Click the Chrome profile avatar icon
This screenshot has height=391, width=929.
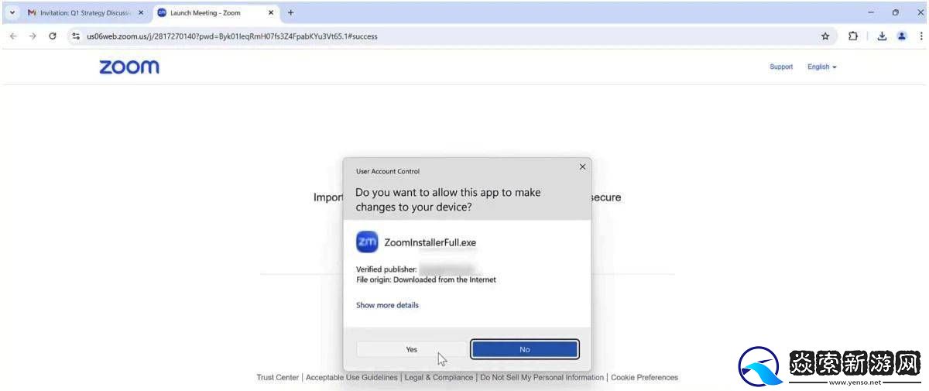902,36
